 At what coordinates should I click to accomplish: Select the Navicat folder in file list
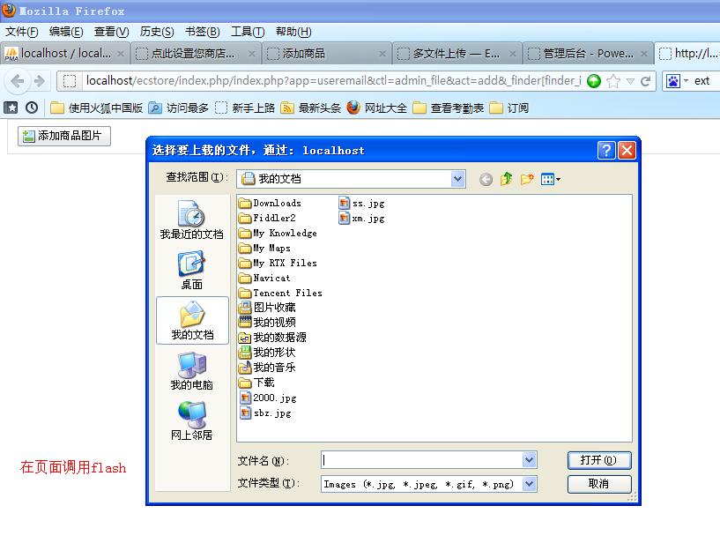click(x=271, y=278)
